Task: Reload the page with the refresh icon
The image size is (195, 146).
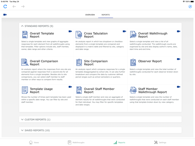Action: (x=5, y=6)
